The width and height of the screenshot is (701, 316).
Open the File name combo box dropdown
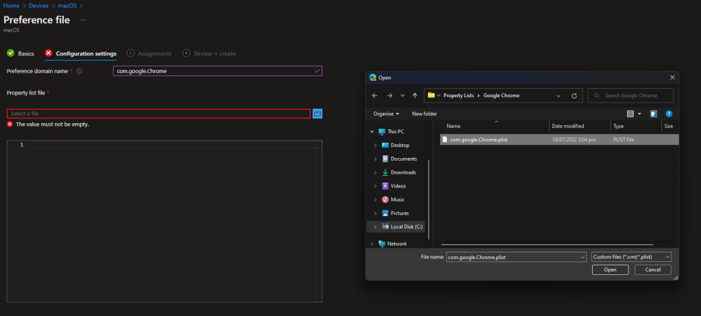click(x=582, y=257)
